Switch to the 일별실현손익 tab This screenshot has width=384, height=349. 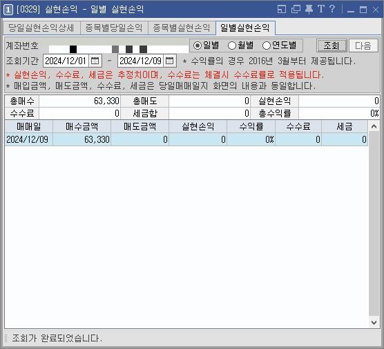tap(245, 28)
